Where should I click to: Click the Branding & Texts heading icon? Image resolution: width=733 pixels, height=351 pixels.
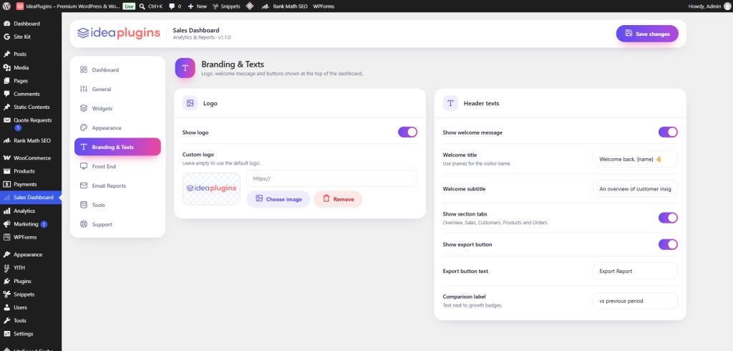coord(185,68)
